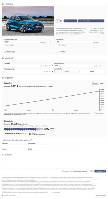Screen dimensions: 108x199
Task: Increase Strompreis with plus button
Action: point(103,42)
